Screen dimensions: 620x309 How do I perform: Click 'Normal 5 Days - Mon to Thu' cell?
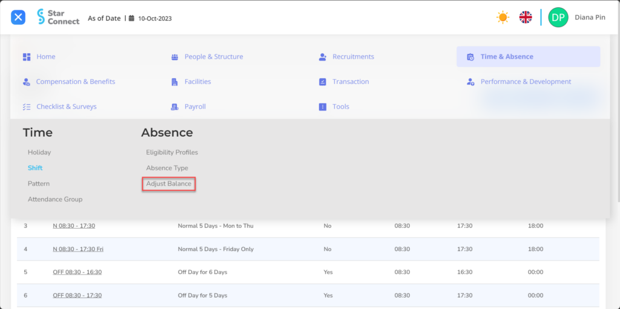216,226
